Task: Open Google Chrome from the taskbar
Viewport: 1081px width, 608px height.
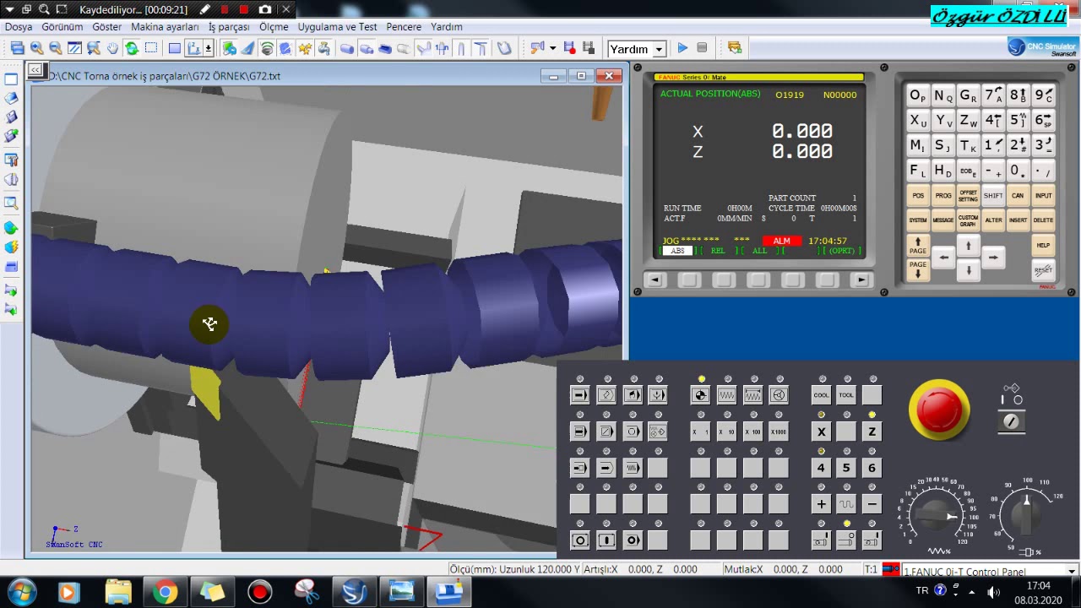Action: pyautogui.click(x=165, y=592)
